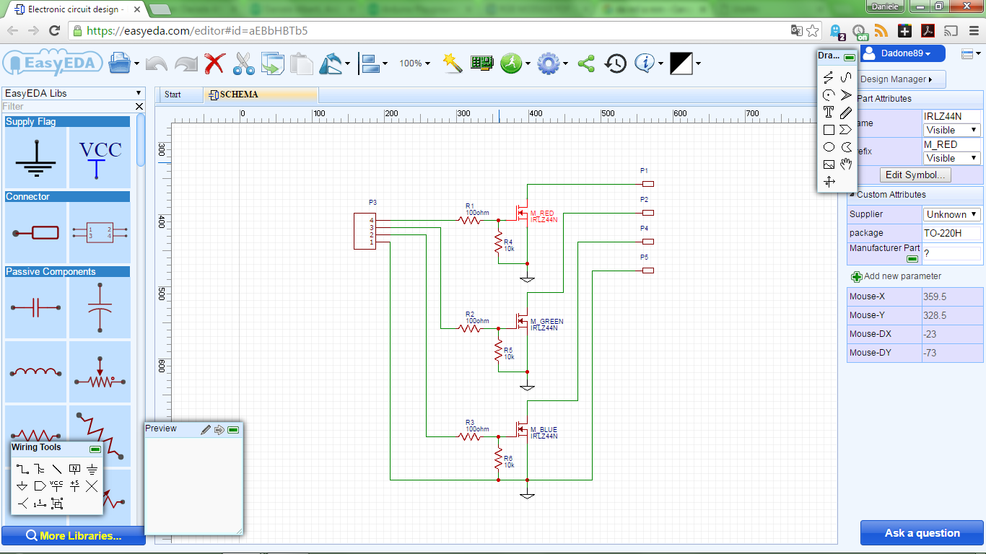The width and height of the screenshot is (986, 554).
Task: Select the inductor symbol in Passive Components
Action: [x=36, y=371]
